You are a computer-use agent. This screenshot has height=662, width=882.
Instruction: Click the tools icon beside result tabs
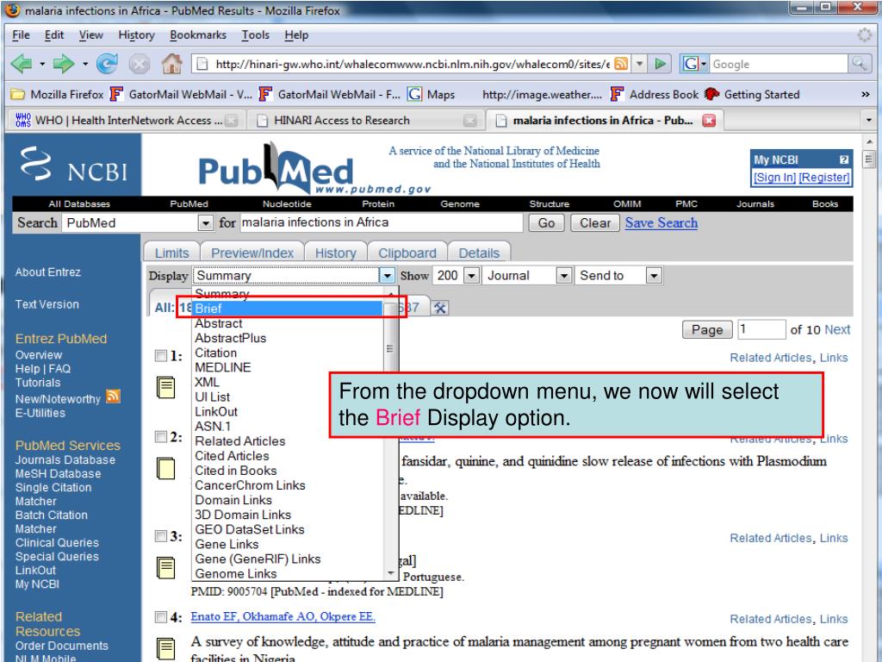[440, 308]
